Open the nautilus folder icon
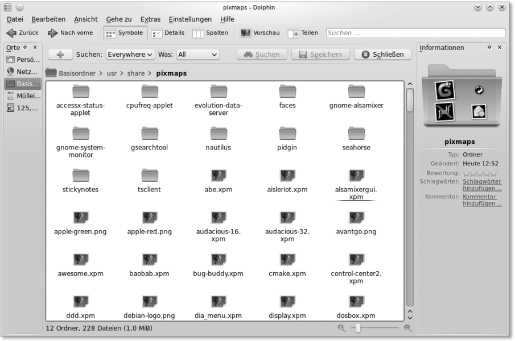 pyautogui.click(x=219, y=133)
